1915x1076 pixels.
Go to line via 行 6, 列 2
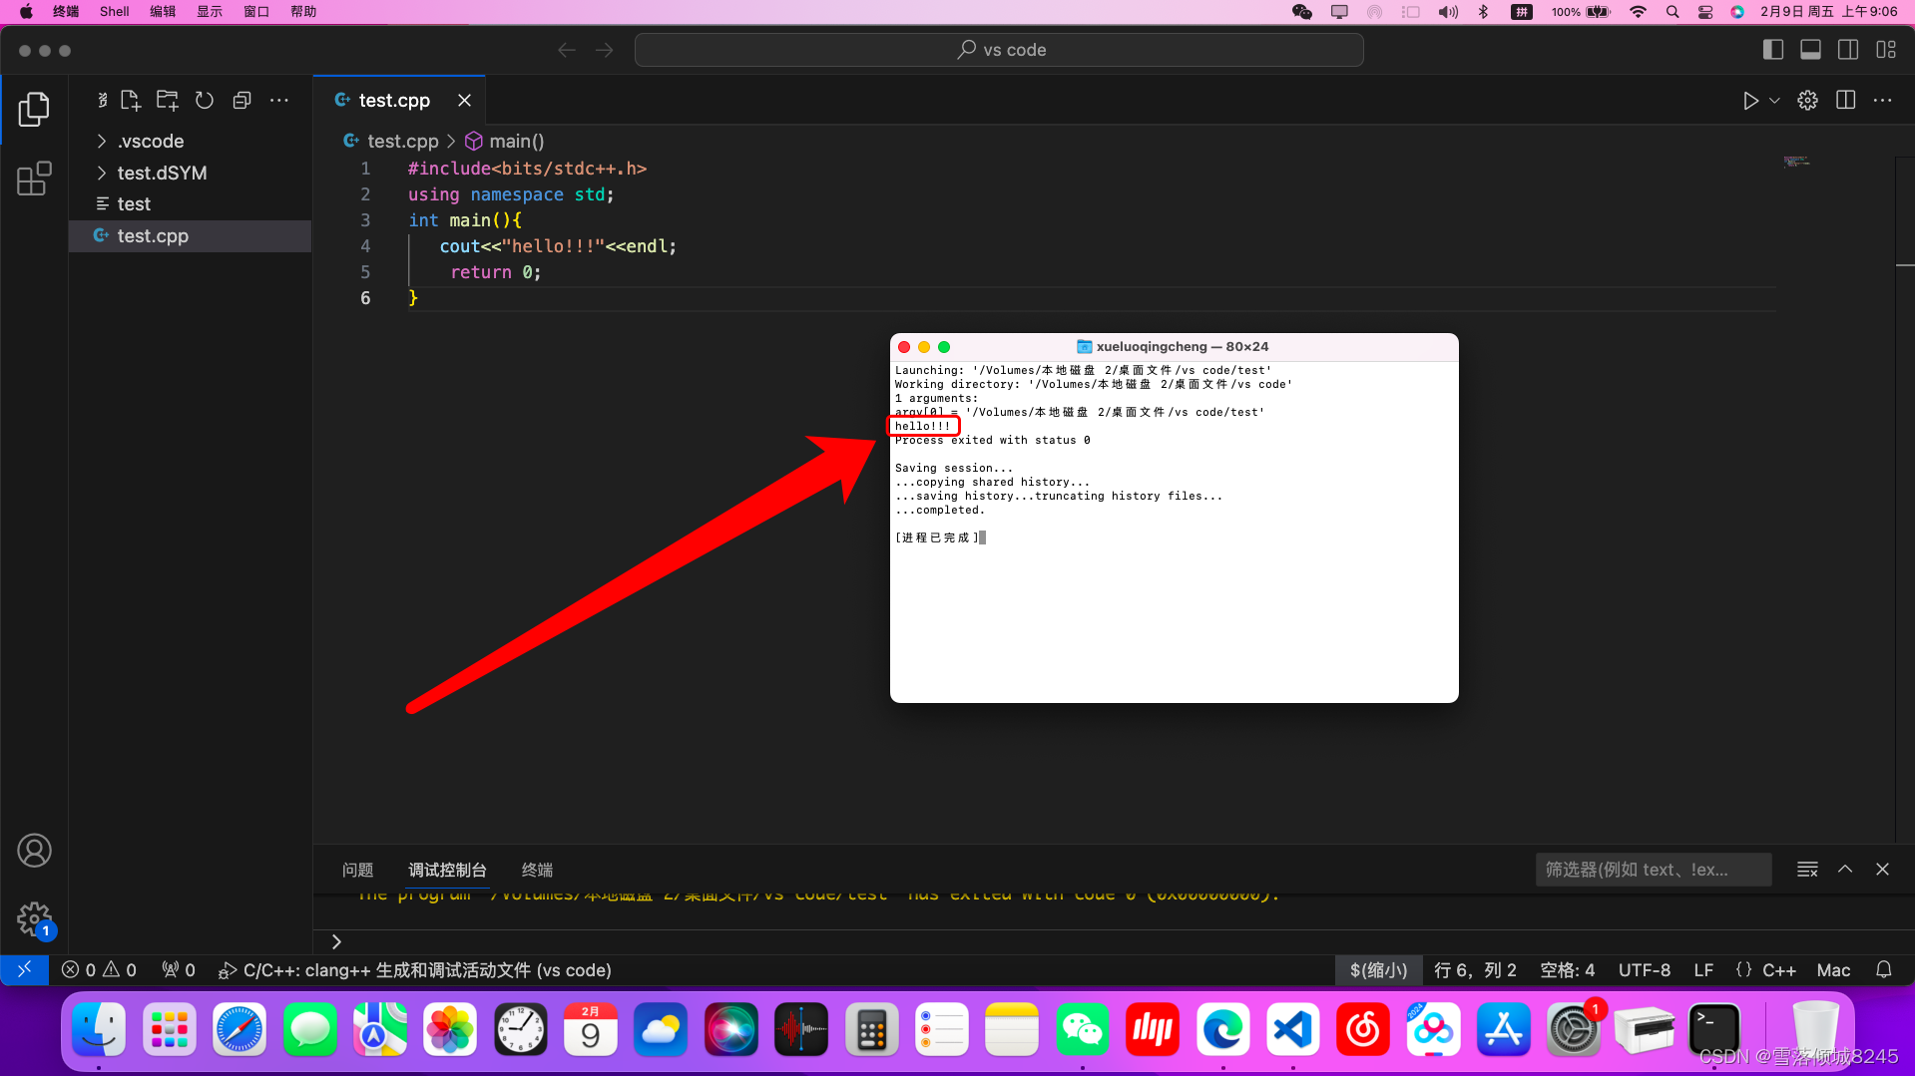click(x=1474, y=969)
